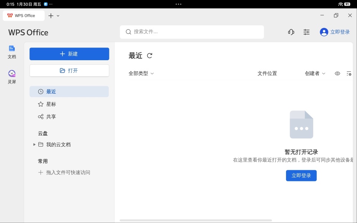Screen dimensions: 357x223
Task: Click 立即登录 below 暂无打开记录
Action: [301, 176]
